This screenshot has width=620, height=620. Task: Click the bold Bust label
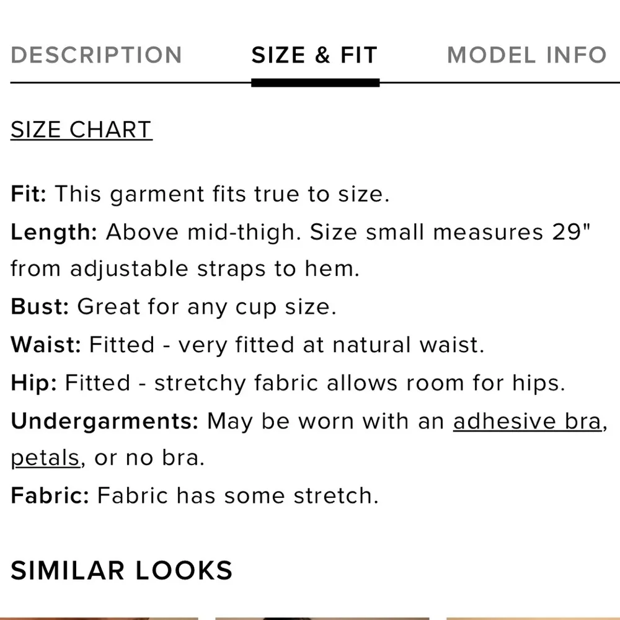(x=40, y=307)
